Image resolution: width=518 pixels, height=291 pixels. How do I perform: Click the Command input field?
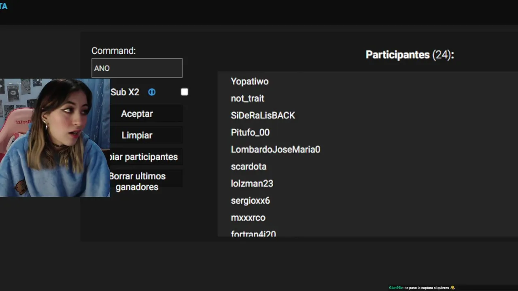tap(137, 68)
